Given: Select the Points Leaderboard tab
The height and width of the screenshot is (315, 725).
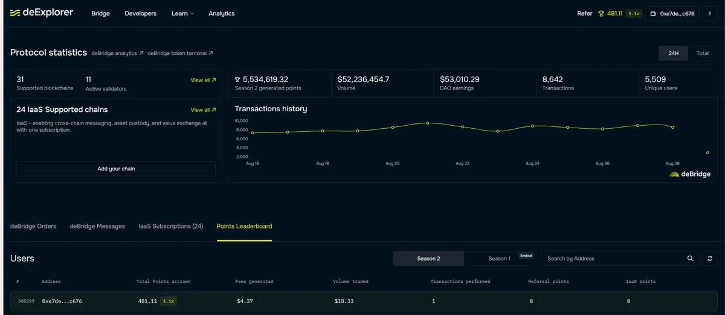Looking at the screenshot, I should (244, 226).
